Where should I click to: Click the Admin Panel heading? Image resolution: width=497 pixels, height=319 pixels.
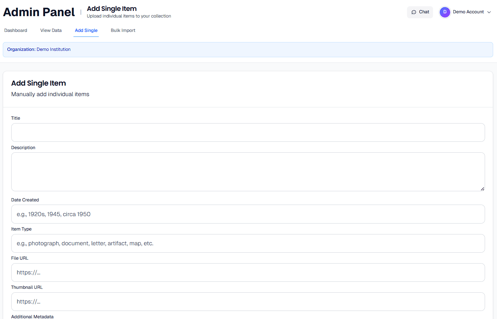[x=39, y=12]
